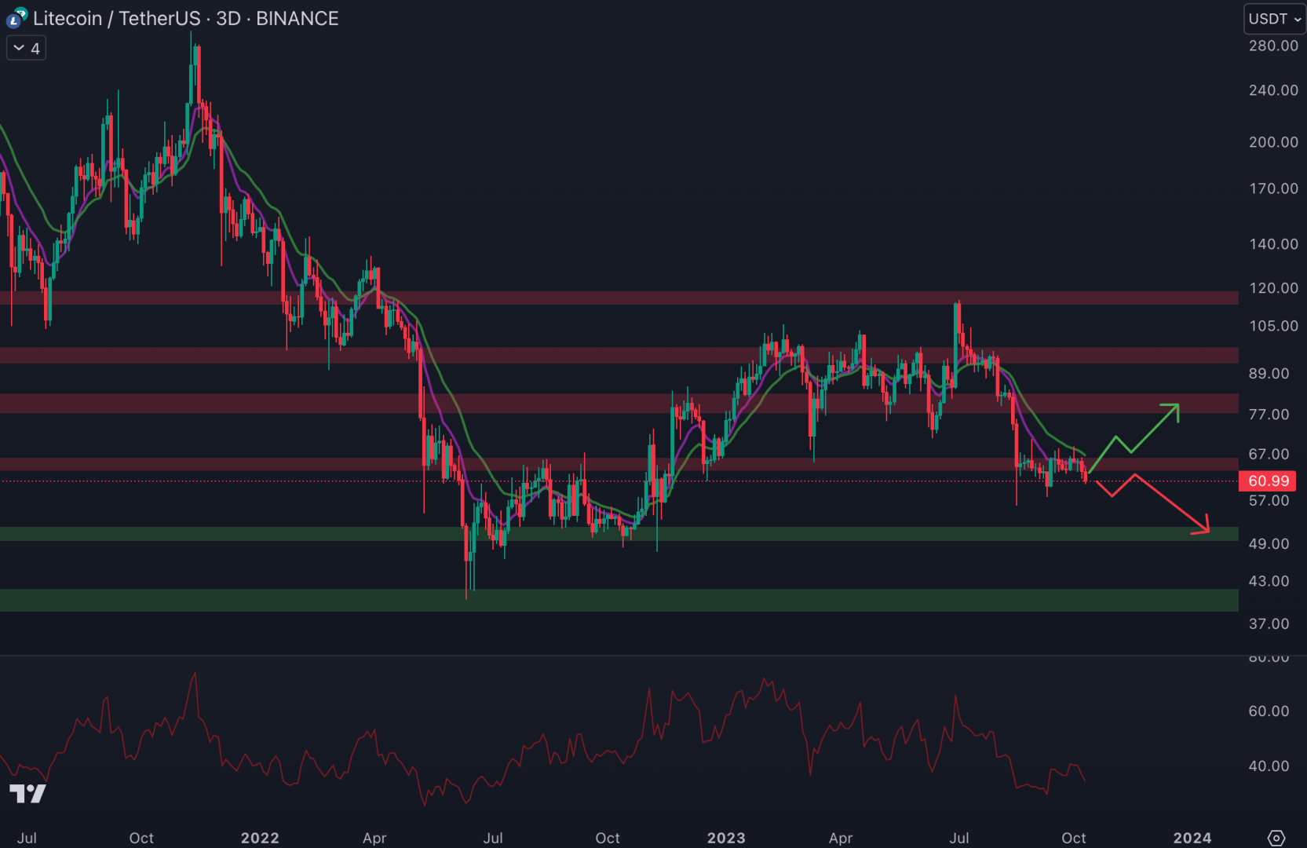Select the green support zone near 49.00

click(x=619, y=534)
